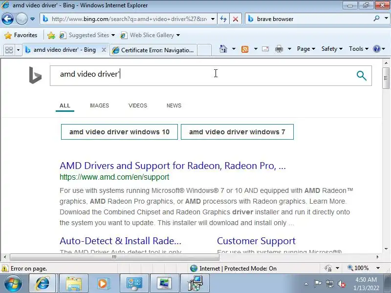Open the tab list dropdown arrow

[18, 50]
